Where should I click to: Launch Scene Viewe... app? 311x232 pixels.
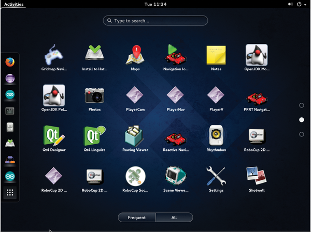click(x=176, y=179)
